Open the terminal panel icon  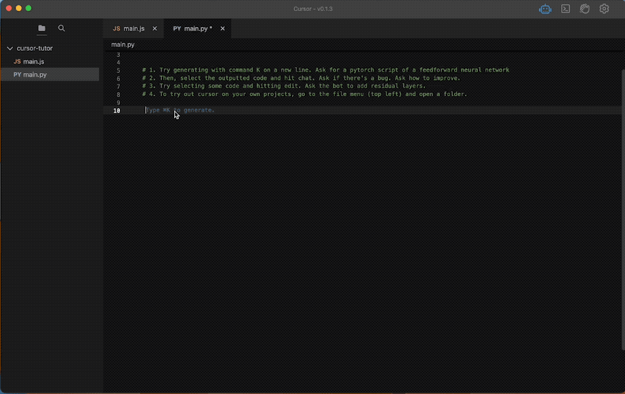click(565, 9)
